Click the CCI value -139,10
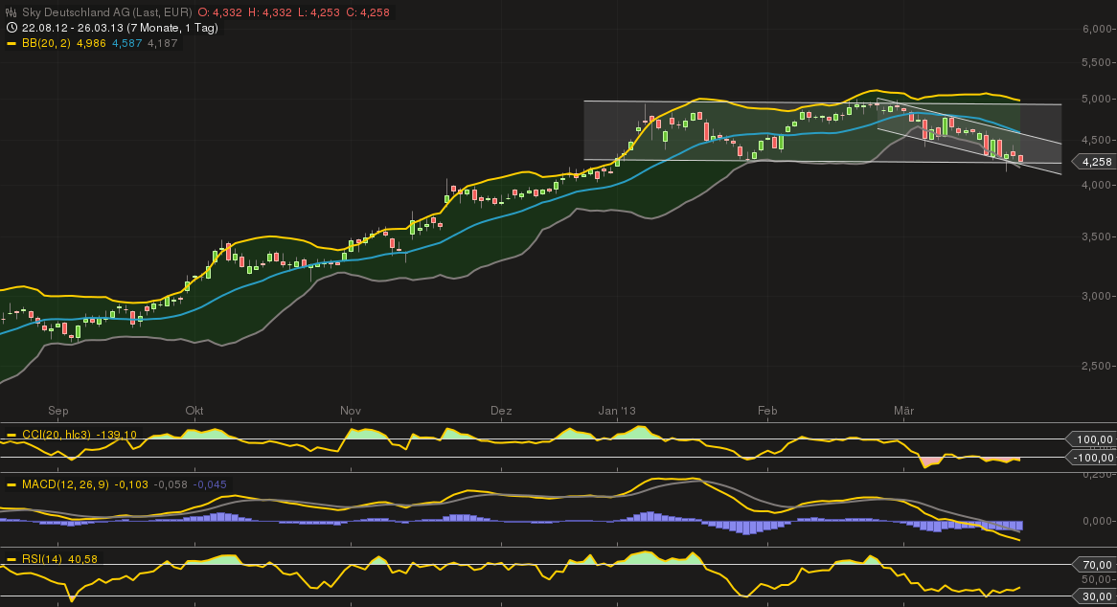This screenshot has width=1117, height=607. [x=116, y=435]
